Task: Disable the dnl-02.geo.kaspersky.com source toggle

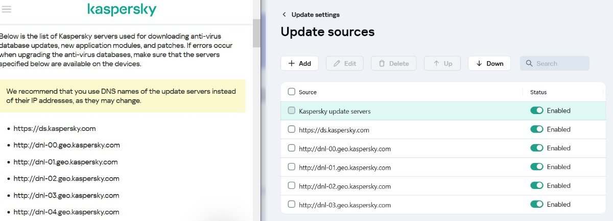Action: [536, 186]
